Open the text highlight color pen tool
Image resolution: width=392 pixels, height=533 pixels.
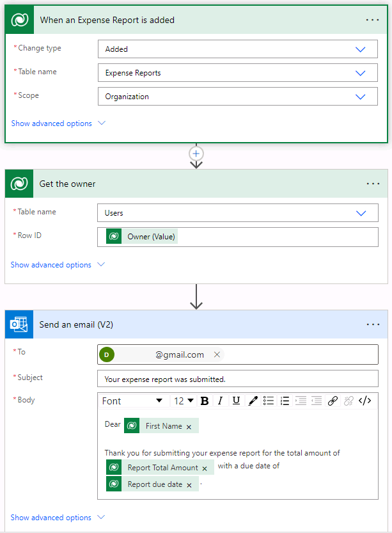pyautogui.click(x=253, y=401)
